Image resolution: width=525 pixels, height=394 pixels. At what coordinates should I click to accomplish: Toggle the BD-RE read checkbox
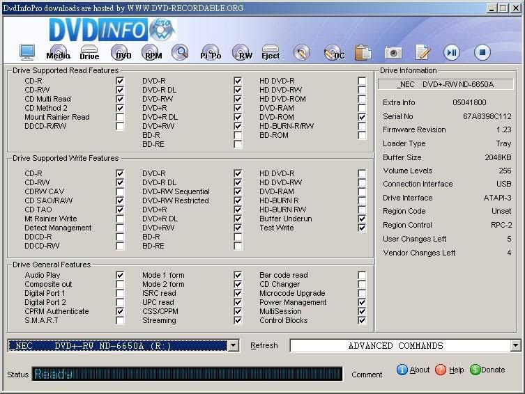[238, 144]
